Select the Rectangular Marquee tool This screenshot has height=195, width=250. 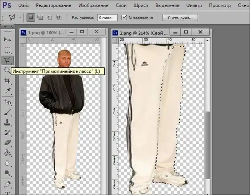[x=7, y=50]
